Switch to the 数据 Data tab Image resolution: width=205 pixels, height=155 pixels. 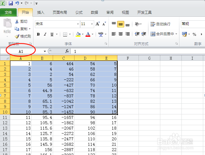click(x=94, y=13)
